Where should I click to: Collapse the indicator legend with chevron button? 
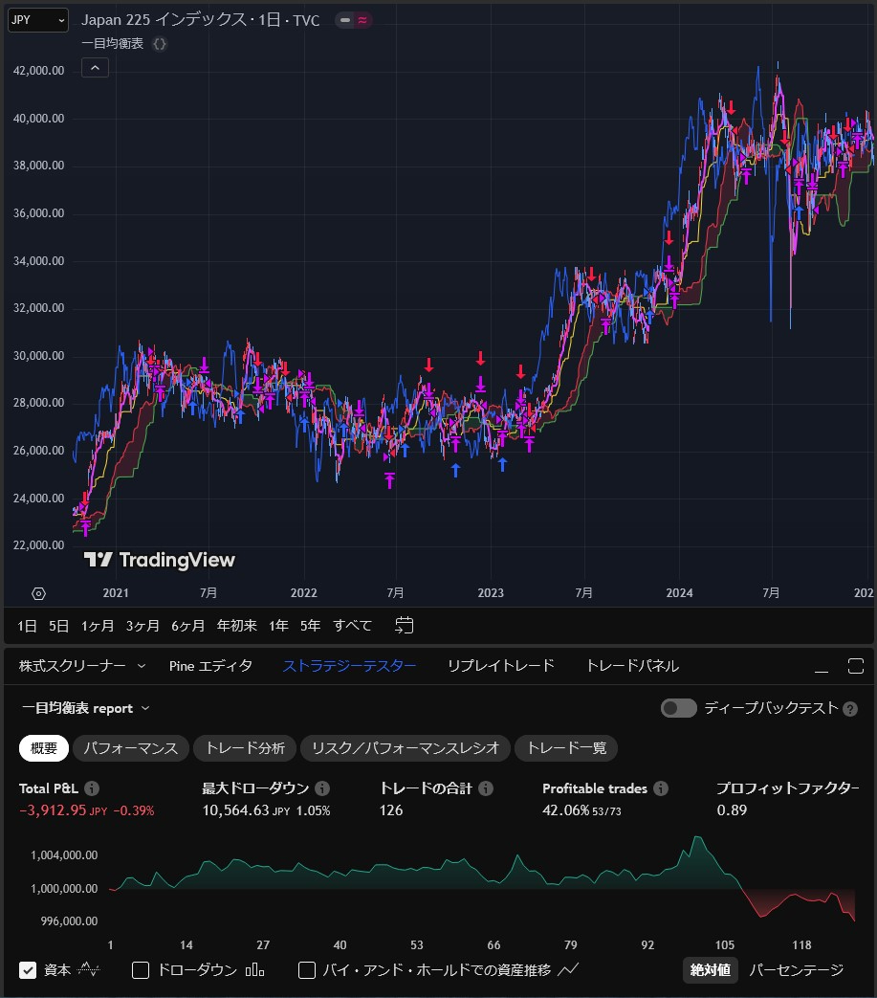click(95, 68)
